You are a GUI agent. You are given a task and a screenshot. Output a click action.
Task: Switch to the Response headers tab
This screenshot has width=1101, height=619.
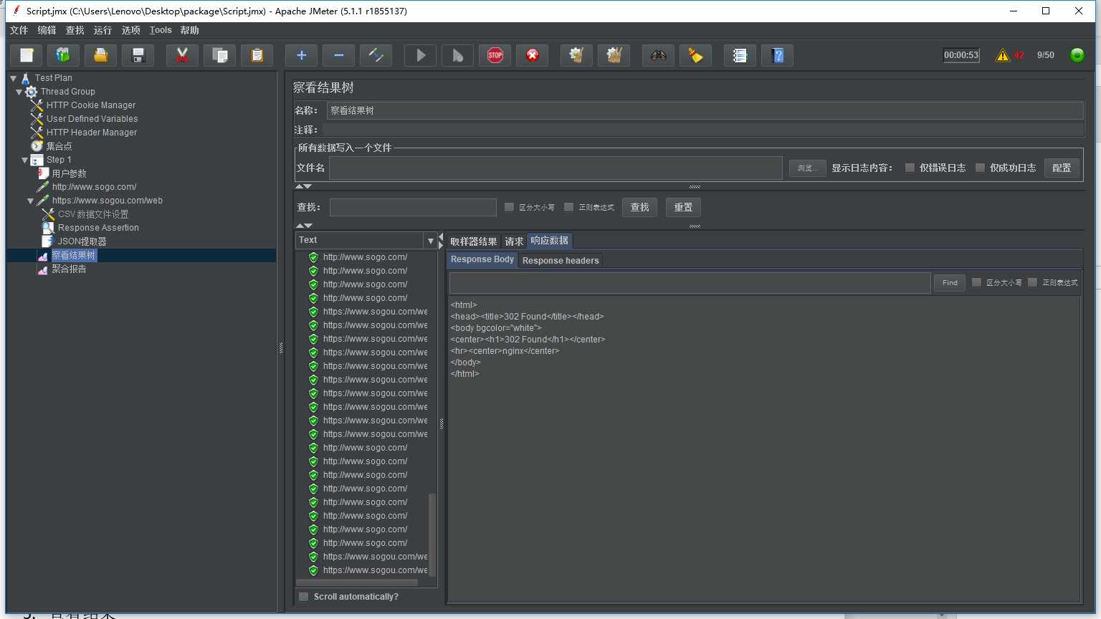561,261
